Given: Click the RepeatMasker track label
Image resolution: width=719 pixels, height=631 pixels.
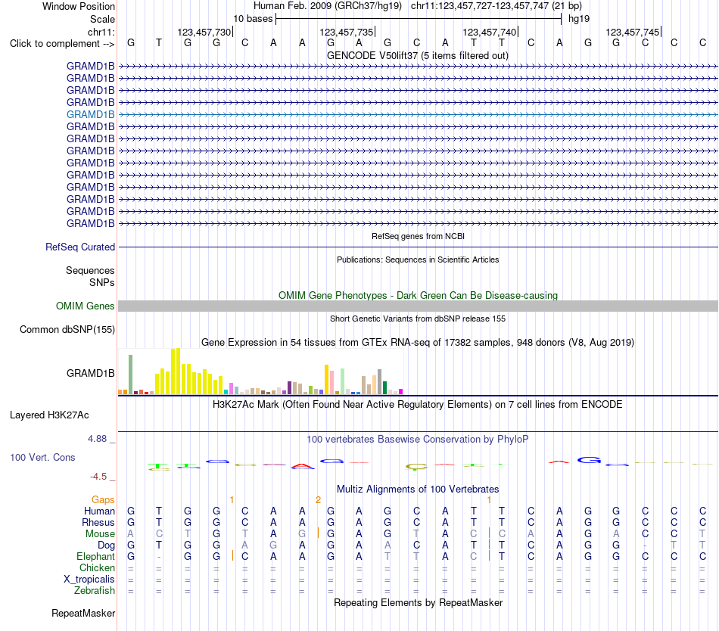Looking at the screenshot, I should [83, 613].
